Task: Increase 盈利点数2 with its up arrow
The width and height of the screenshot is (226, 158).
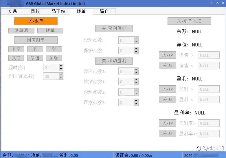Action: click(x=136, y=90)
